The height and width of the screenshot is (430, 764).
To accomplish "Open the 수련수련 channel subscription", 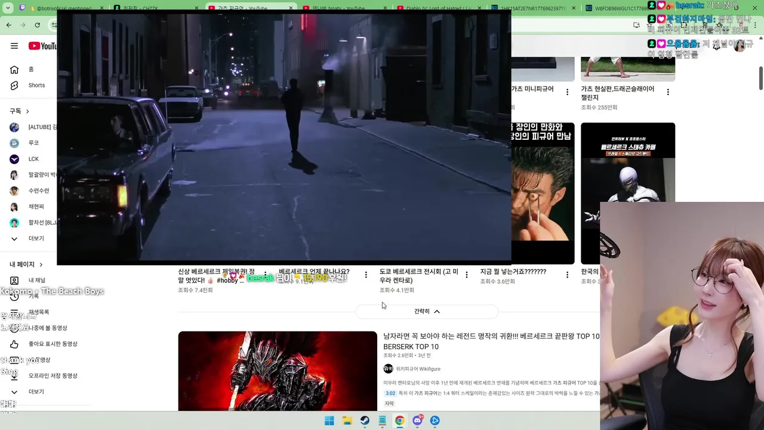I will point(39,191).
